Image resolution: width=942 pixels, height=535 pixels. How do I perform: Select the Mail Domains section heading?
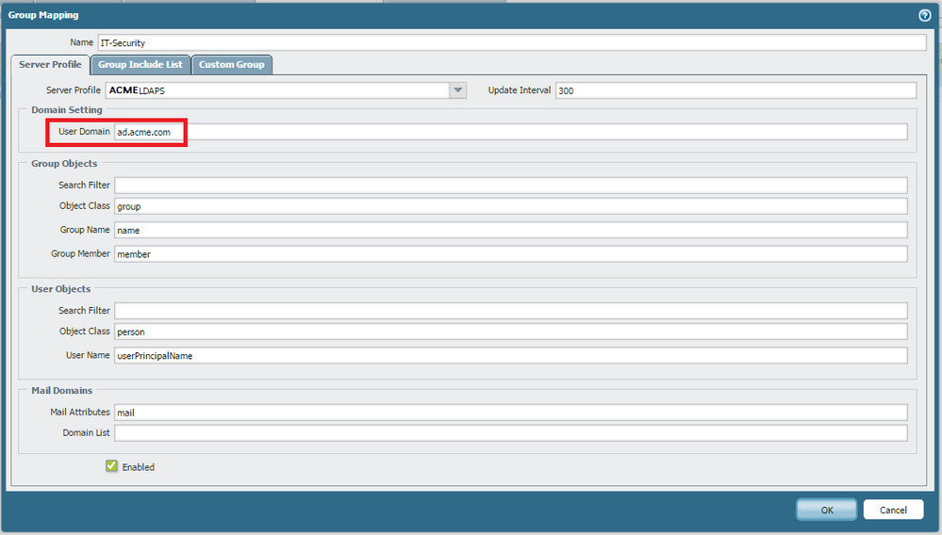tap(62, 391)
